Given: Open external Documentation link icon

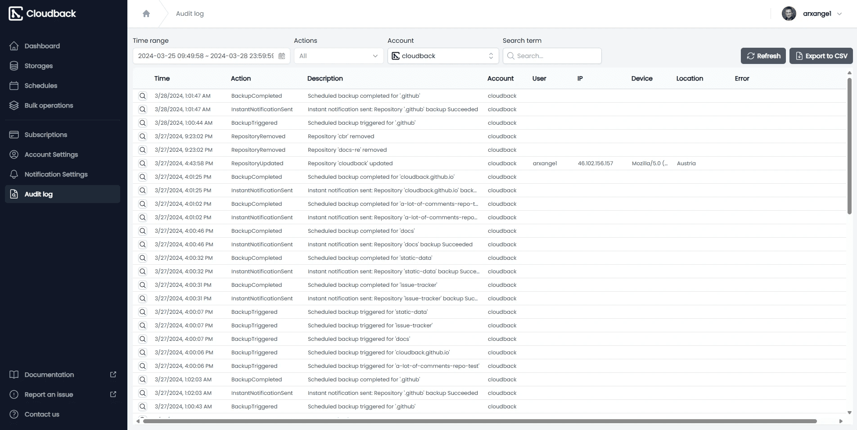Looking at the screenshot, I should tap(113, 375).
